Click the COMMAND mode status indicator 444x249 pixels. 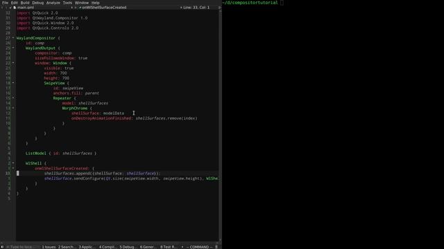(199, 247)
